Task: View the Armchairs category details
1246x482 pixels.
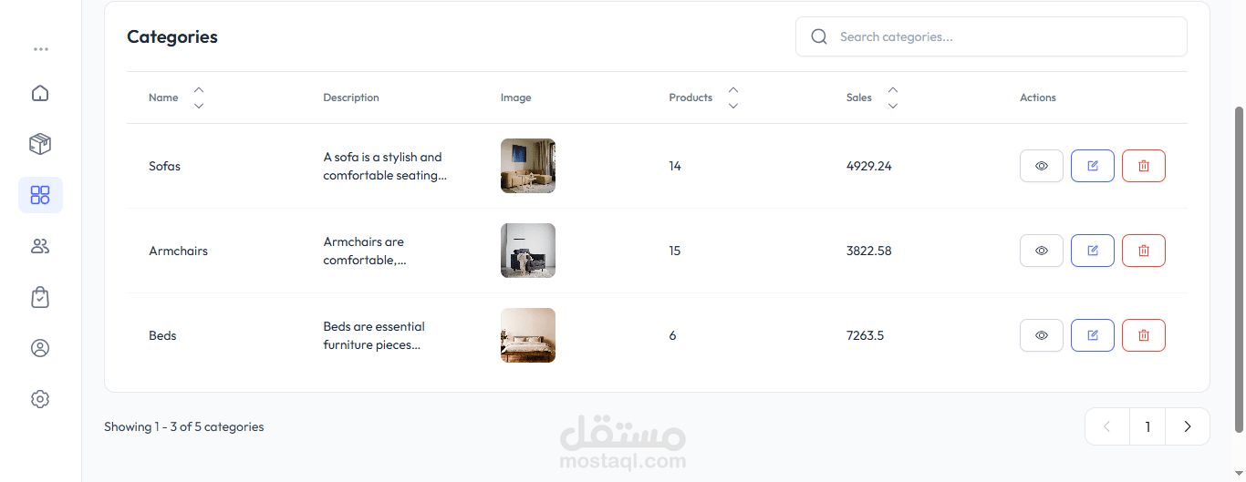Action: pos(1042,251)
